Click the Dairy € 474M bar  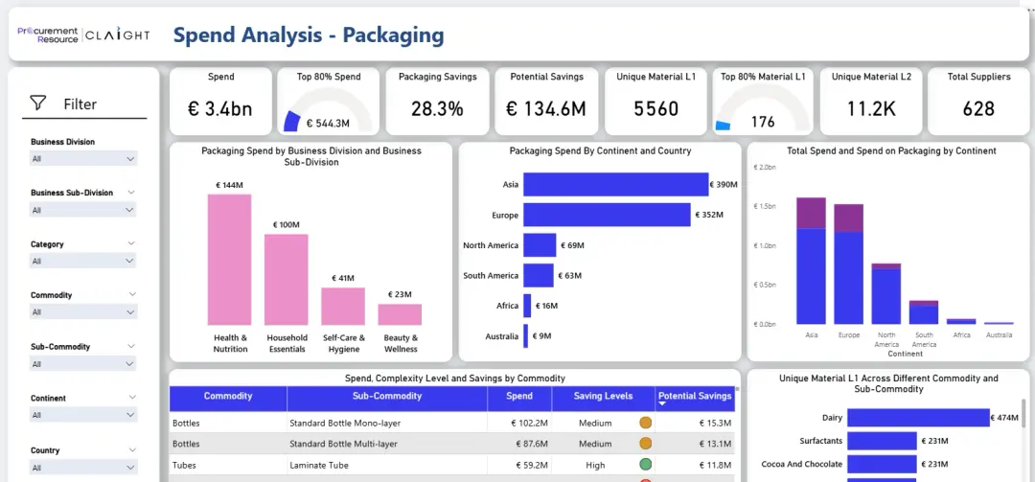(x=918, y=417)
